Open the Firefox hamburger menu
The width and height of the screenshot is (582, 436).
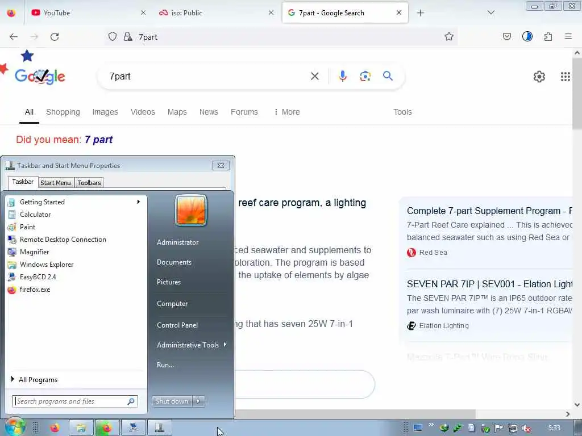(568, 36)
